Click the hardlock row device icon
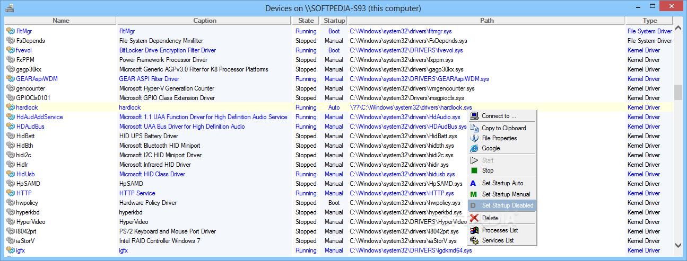 (x=10, y=107)
